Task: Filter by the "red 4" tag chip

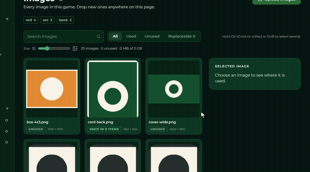Action: 31,20
